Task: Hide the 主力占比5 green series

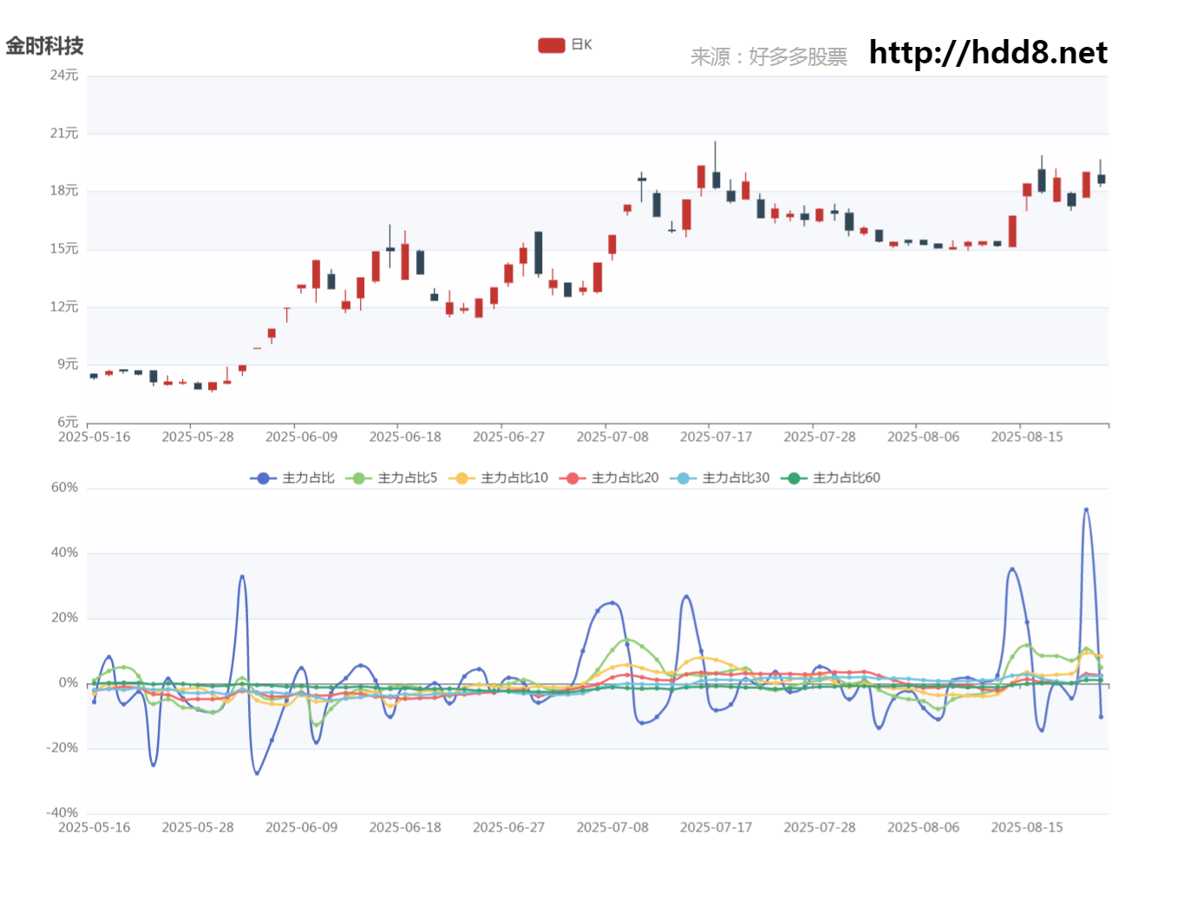Action: click(391, 478)
